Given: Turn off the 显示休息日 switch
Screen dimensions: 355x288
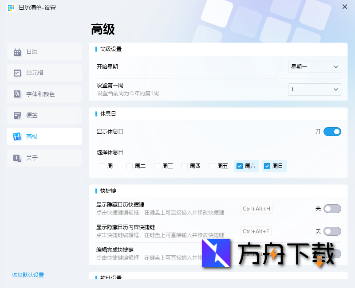Looking at the screenshot, I should point(332,132).
